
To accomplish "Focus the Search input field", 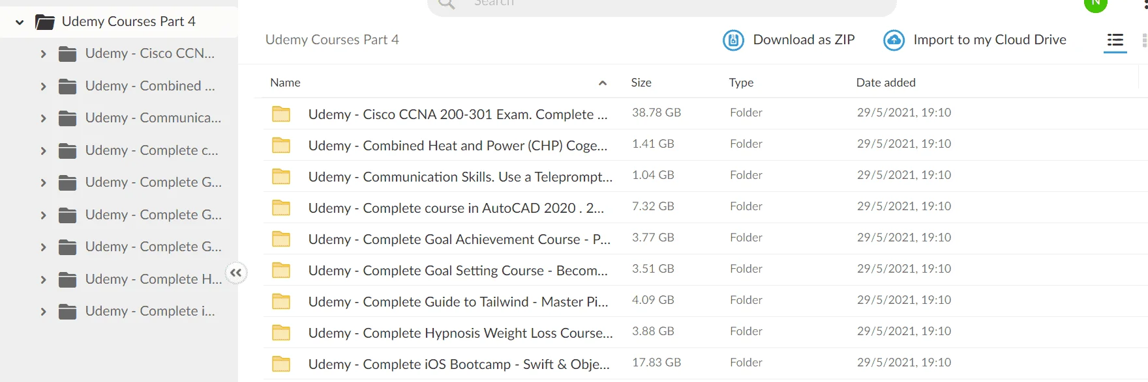I will [x=662, y=4].
